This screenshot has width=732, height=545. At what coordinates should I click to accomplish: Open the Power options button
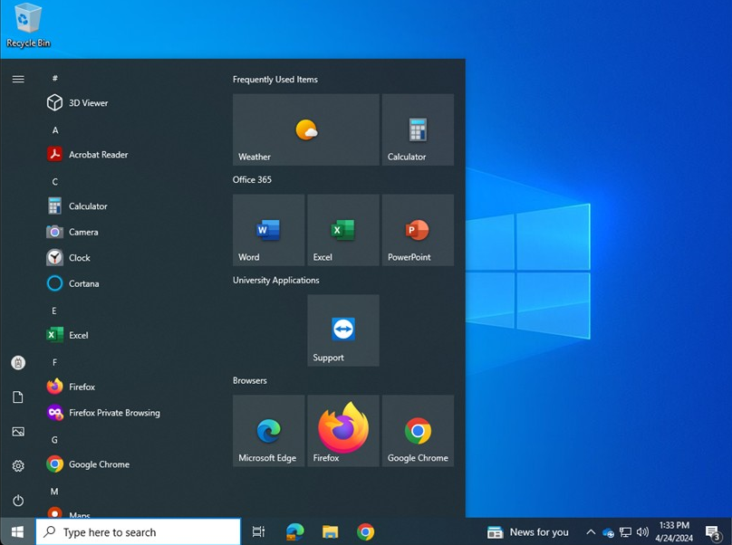18,501
